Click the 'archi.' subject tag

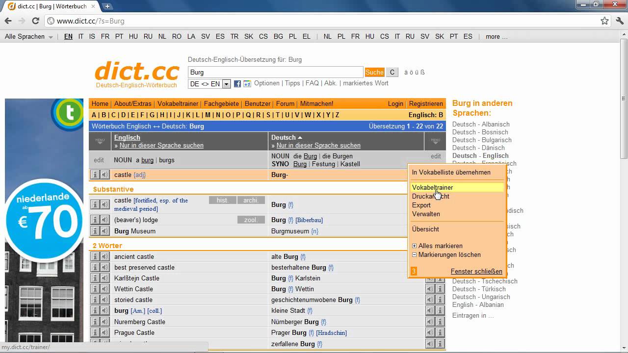(x=251, y=200)
